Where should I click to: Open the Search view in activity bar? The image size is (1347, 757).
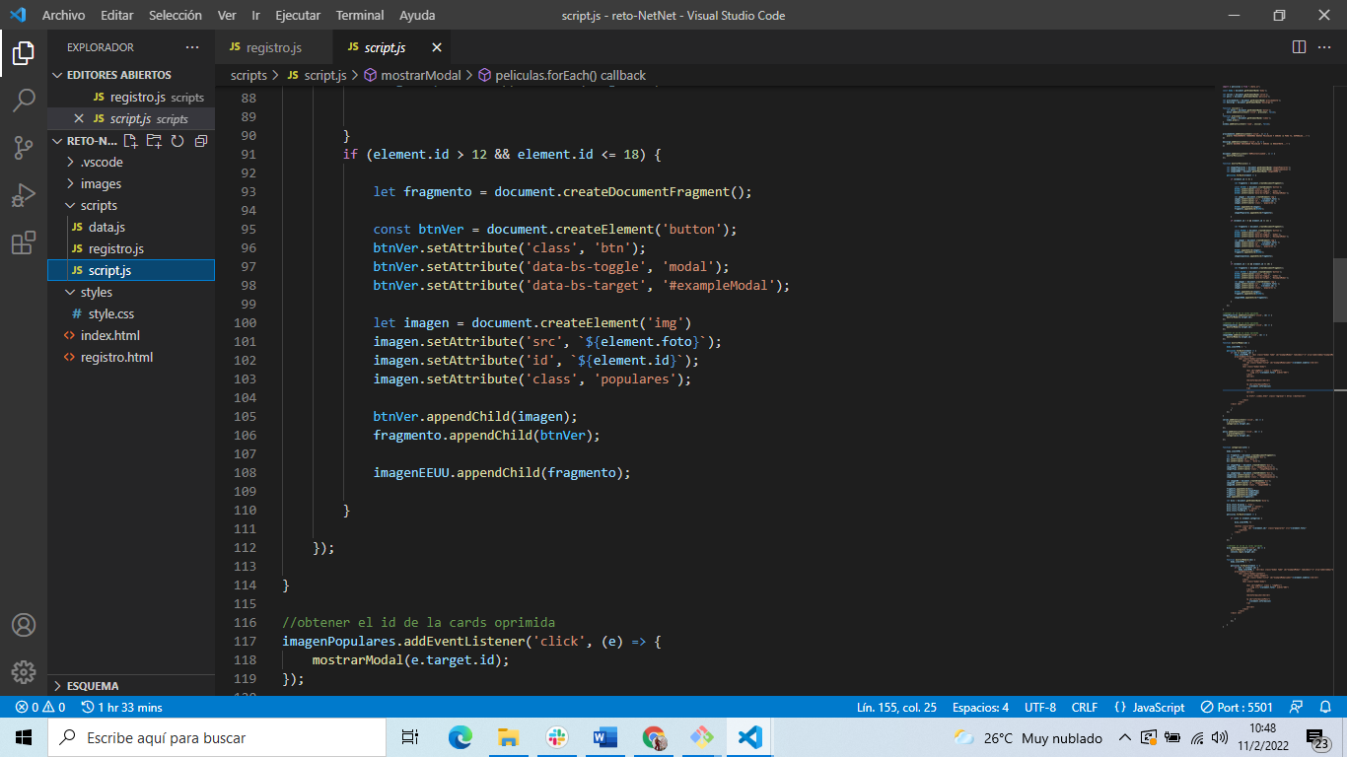coord(24,100)
